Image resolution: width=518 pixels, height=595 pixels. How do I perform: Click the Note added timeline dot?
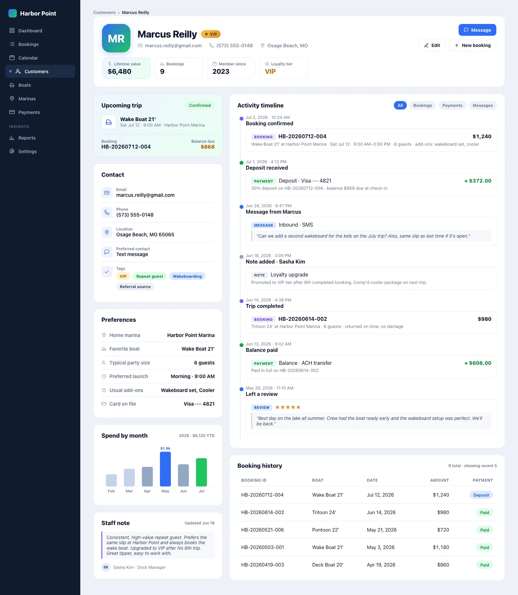241,257
